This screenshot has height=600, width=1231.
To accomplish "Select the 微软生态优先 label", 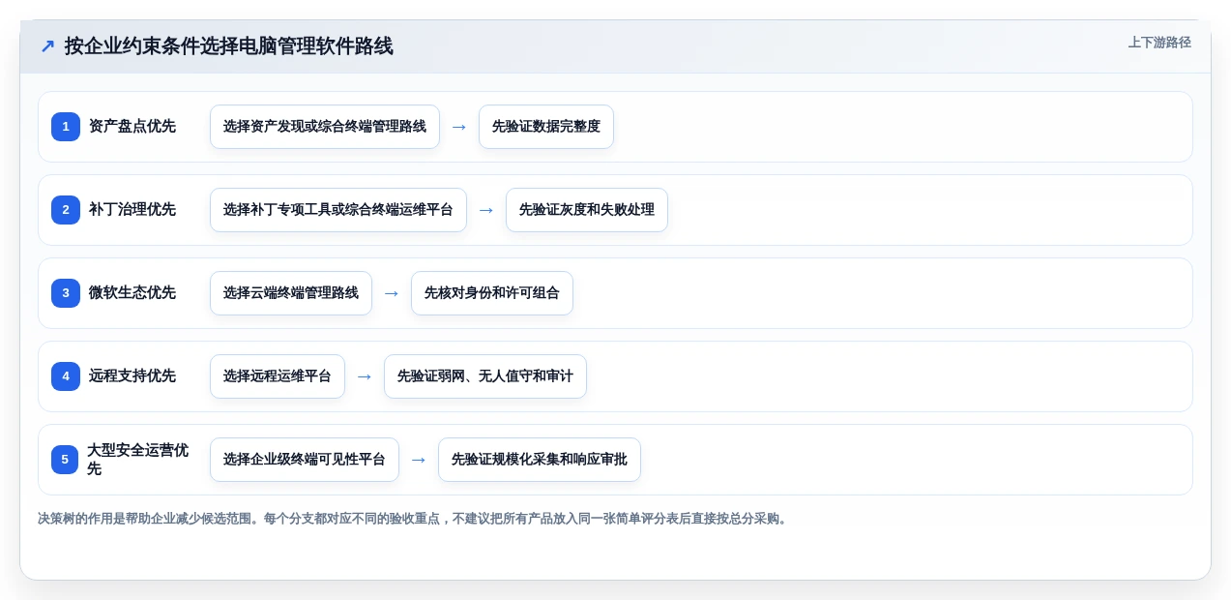I will [x=132, y=293].
